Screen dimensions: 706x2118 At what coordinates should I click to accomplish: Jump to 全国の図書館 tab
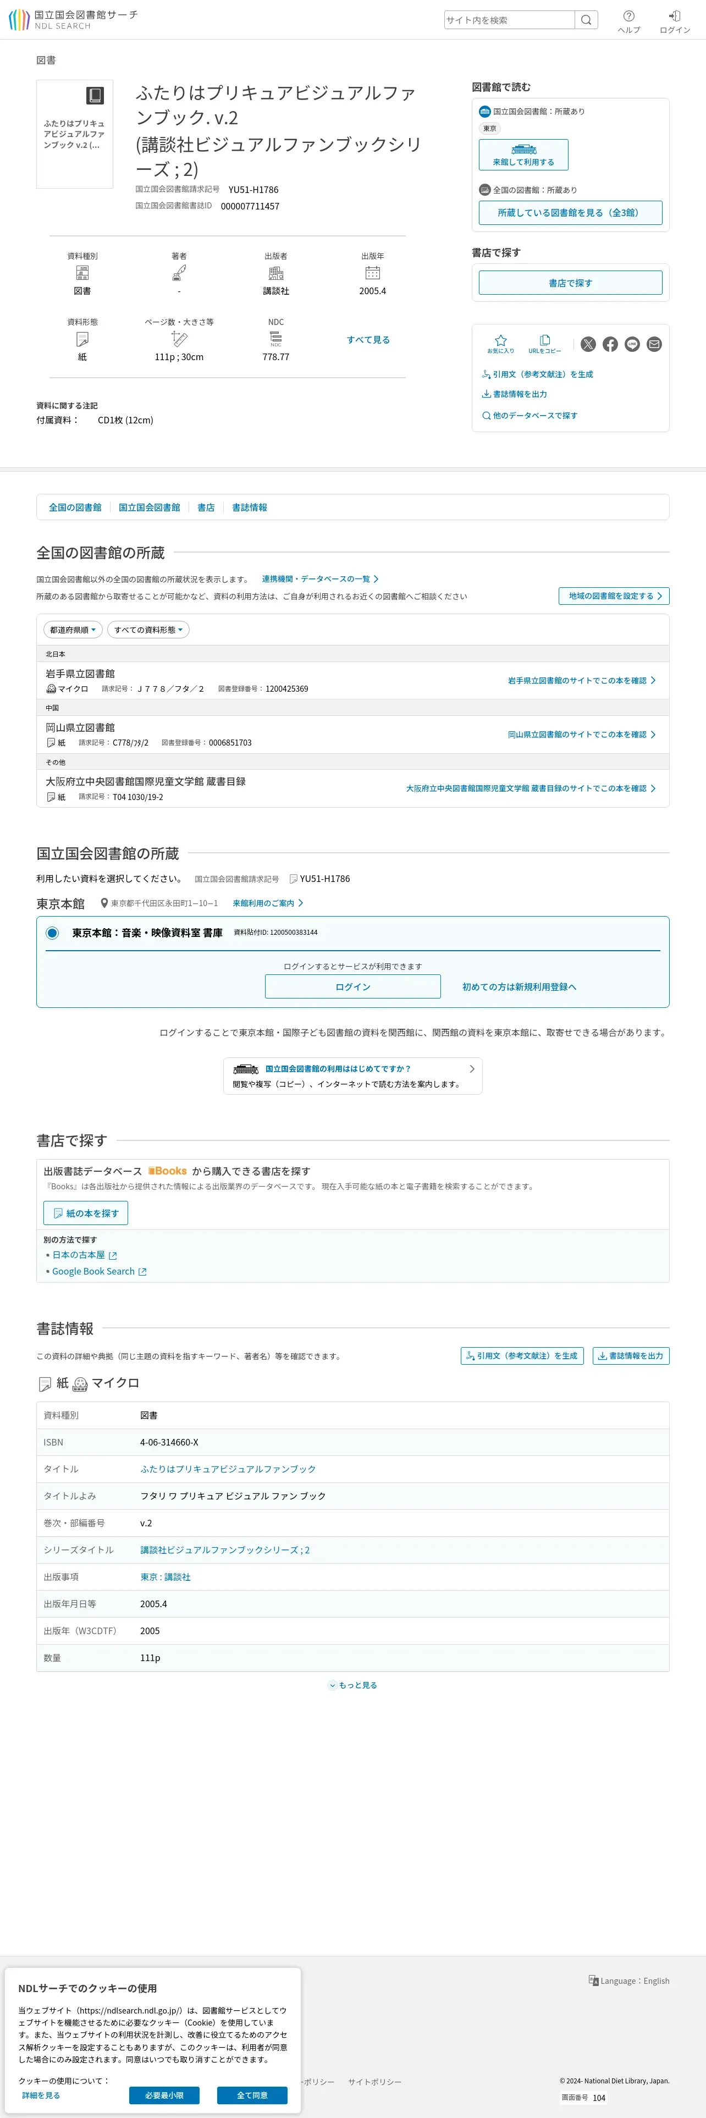[x=75, y=508]
